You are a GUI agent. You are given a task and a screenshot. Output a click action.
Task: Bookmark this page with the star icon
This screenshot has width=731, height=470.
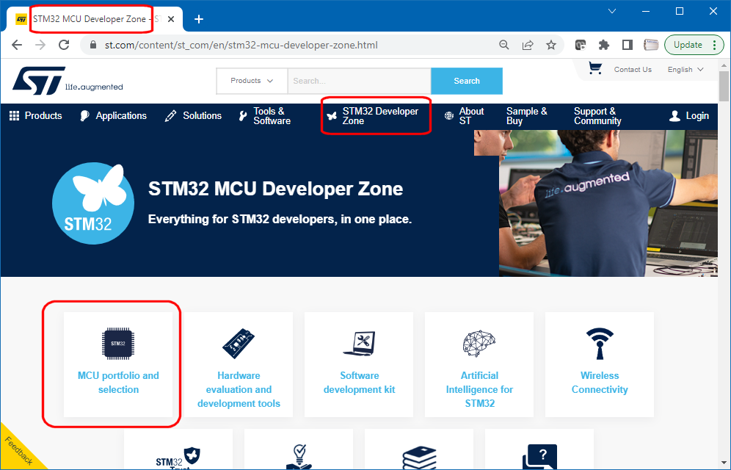click(x=551, y=45)
